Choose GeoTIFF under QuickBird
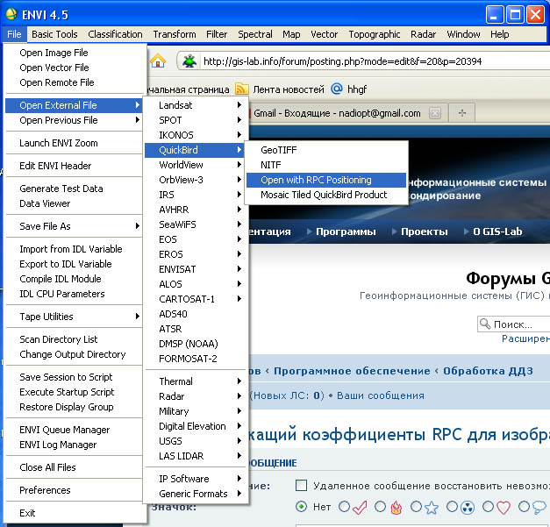This screenshot has width=550, height=527. tap(326, 150)
